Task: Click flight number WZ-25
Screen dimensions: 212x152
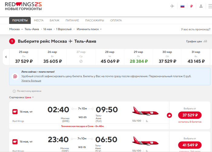Action: [82, 117]
